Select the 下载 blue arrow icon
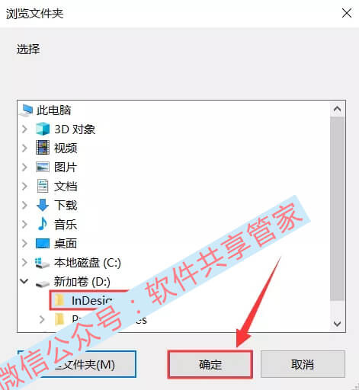Screen dimensions: 359x390 [x=43, y=205]
